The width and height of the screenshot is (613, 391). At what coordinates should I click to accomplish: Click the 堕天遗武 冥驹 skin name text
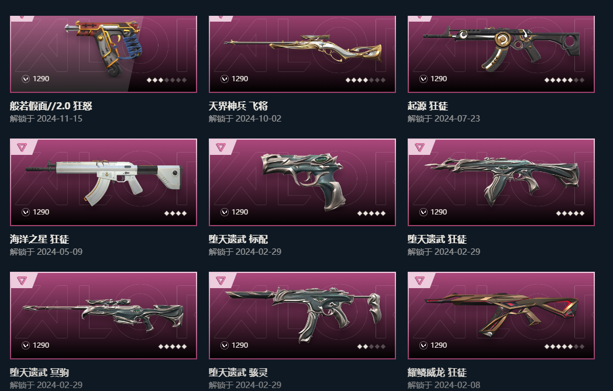(40, 372)
